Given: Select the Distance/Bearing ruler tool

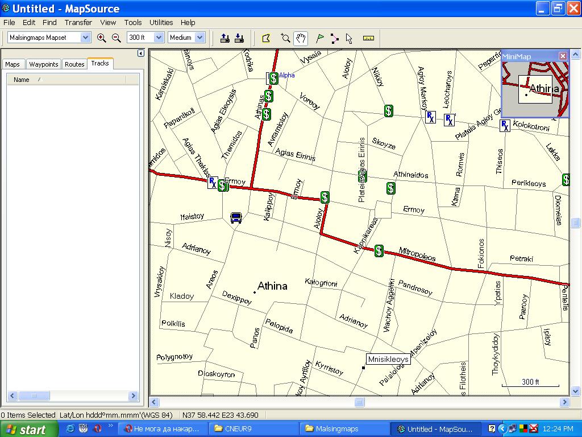Looking at the screenshot, I should click(368, 38).
